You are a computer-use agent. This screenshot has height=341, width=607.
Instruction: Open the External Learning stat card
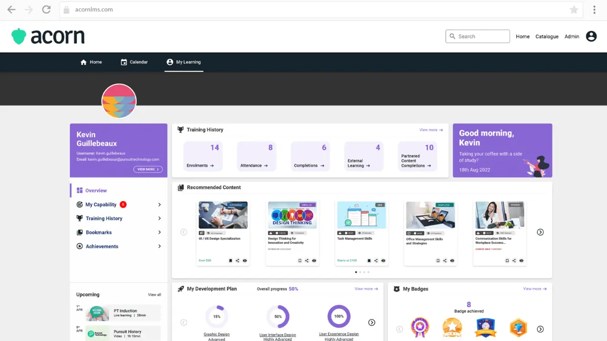[364, 156]
